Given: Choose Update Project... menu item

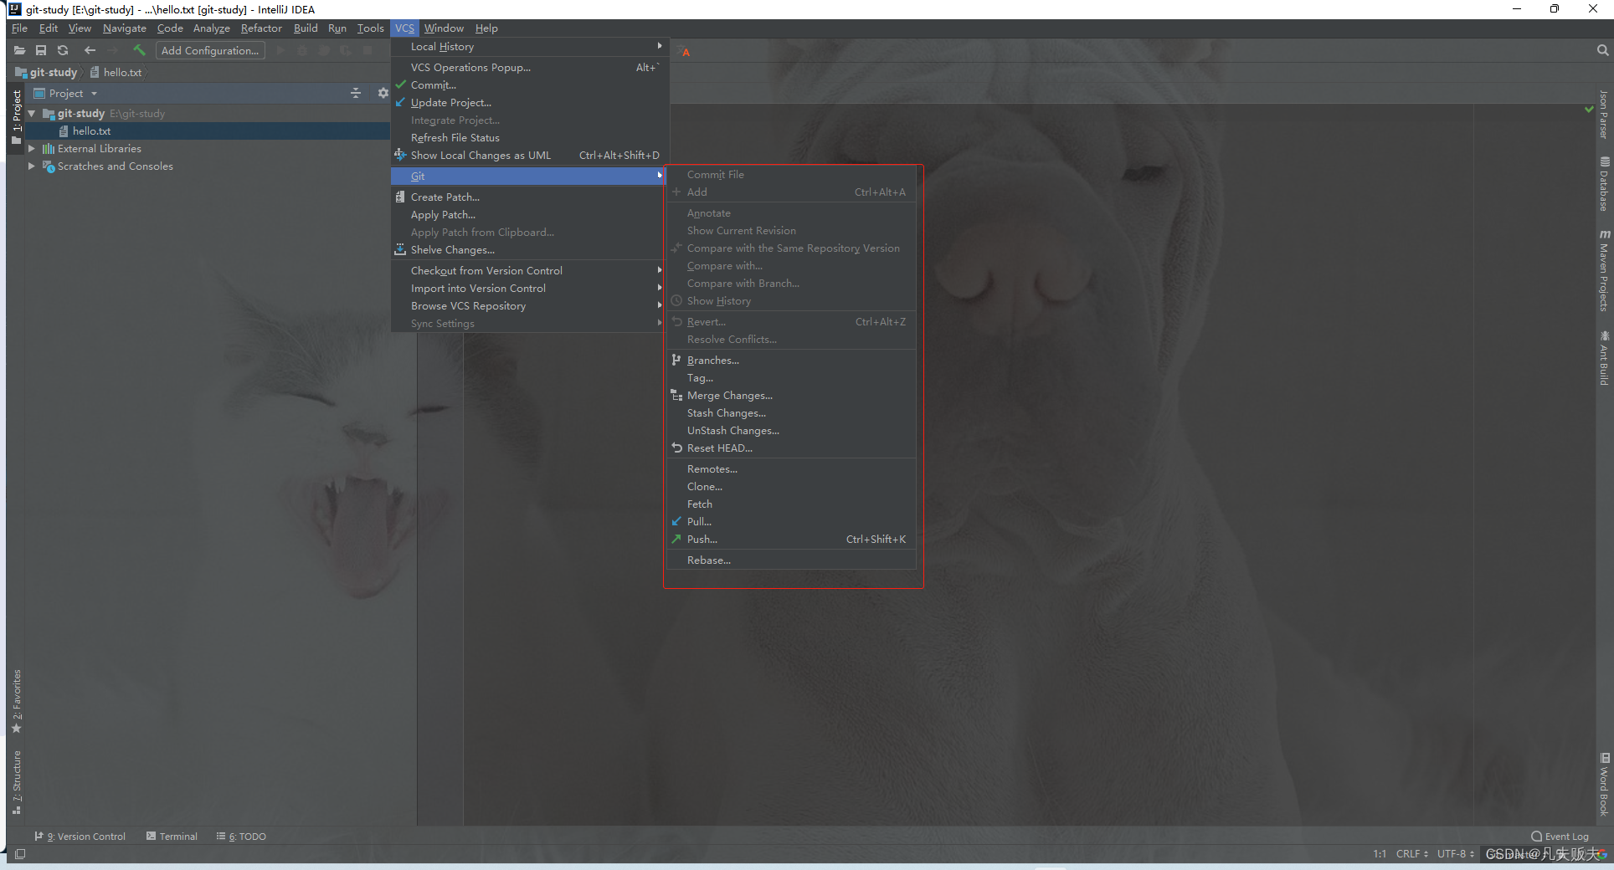Looking at the screenshot, I should pos(530,102).
